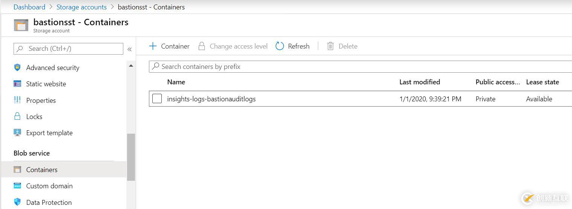The image size is (572, 209).
Task: Click the circular Refresh icon
Action: (x=280, y=46)
